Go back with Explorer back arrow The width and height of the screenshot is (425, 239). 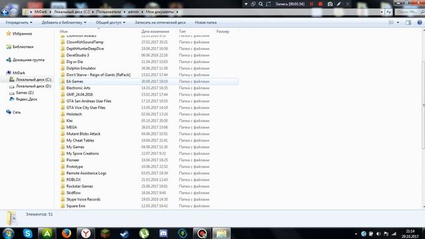coord(5,12)
